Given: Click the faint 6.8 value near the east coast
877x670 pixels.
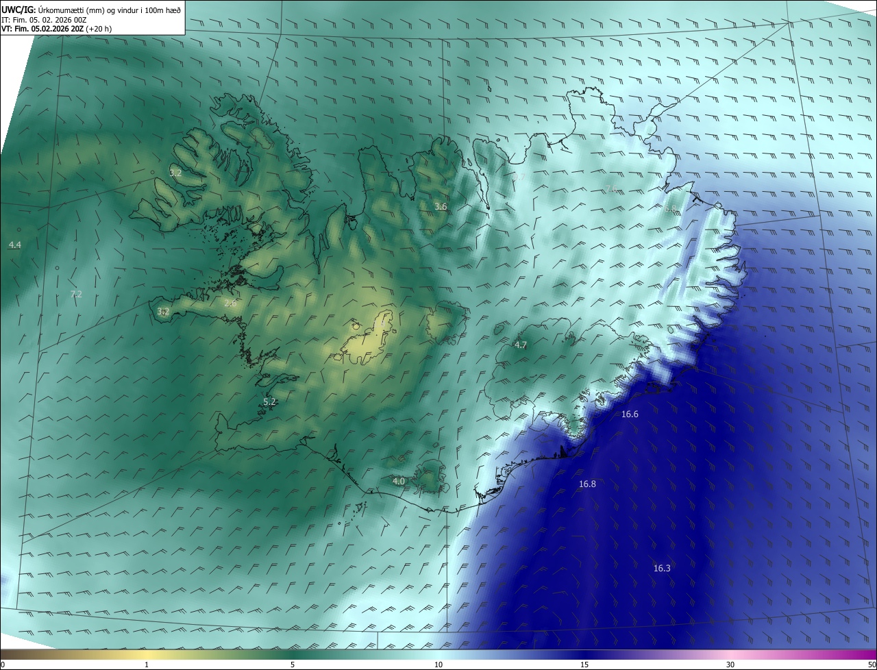Looking at the screenshot, I should (x=670, y=208).
